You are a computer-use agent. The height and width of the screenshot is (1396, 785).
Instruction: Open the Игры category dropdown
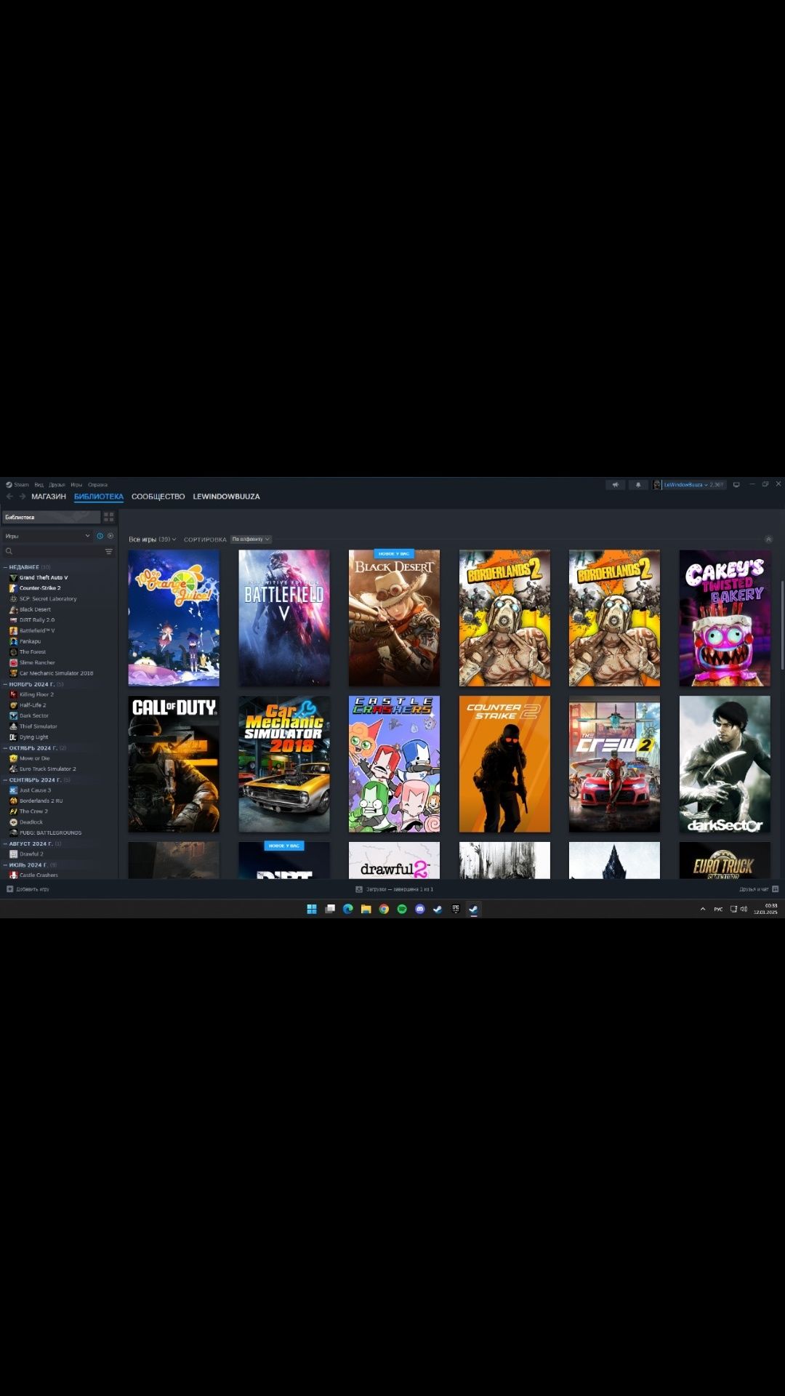[48, 536]
